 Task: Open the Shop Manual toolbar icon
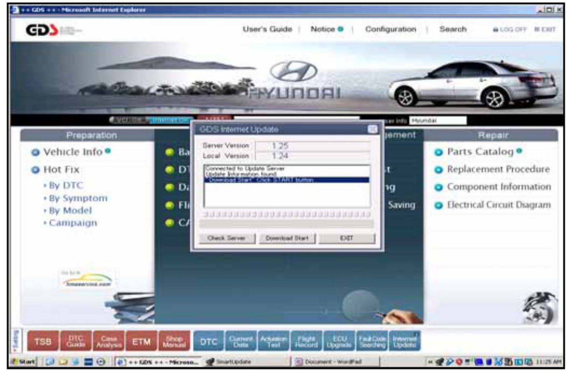pos(174,341)
